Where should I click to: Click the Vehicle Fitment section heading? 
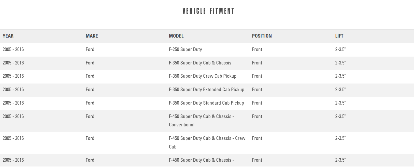point(208,11)
